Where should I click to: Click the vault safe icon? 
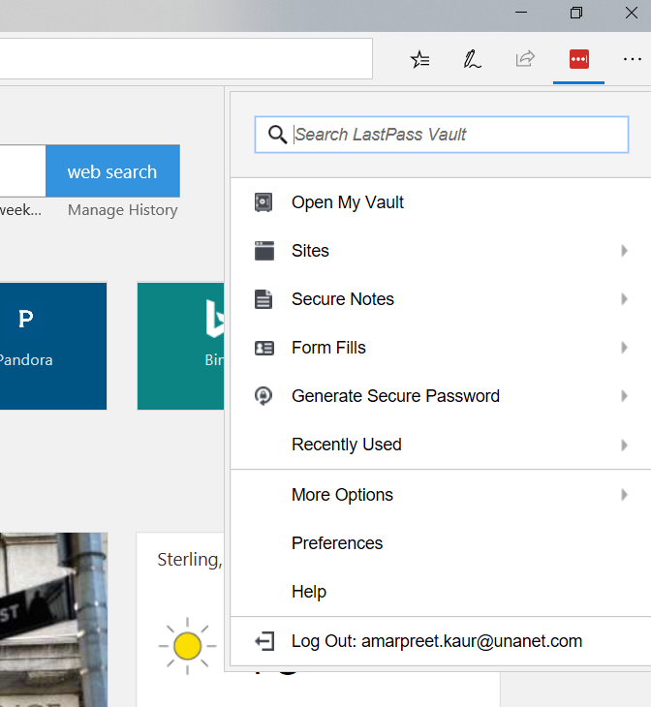(x=263, y=202)
